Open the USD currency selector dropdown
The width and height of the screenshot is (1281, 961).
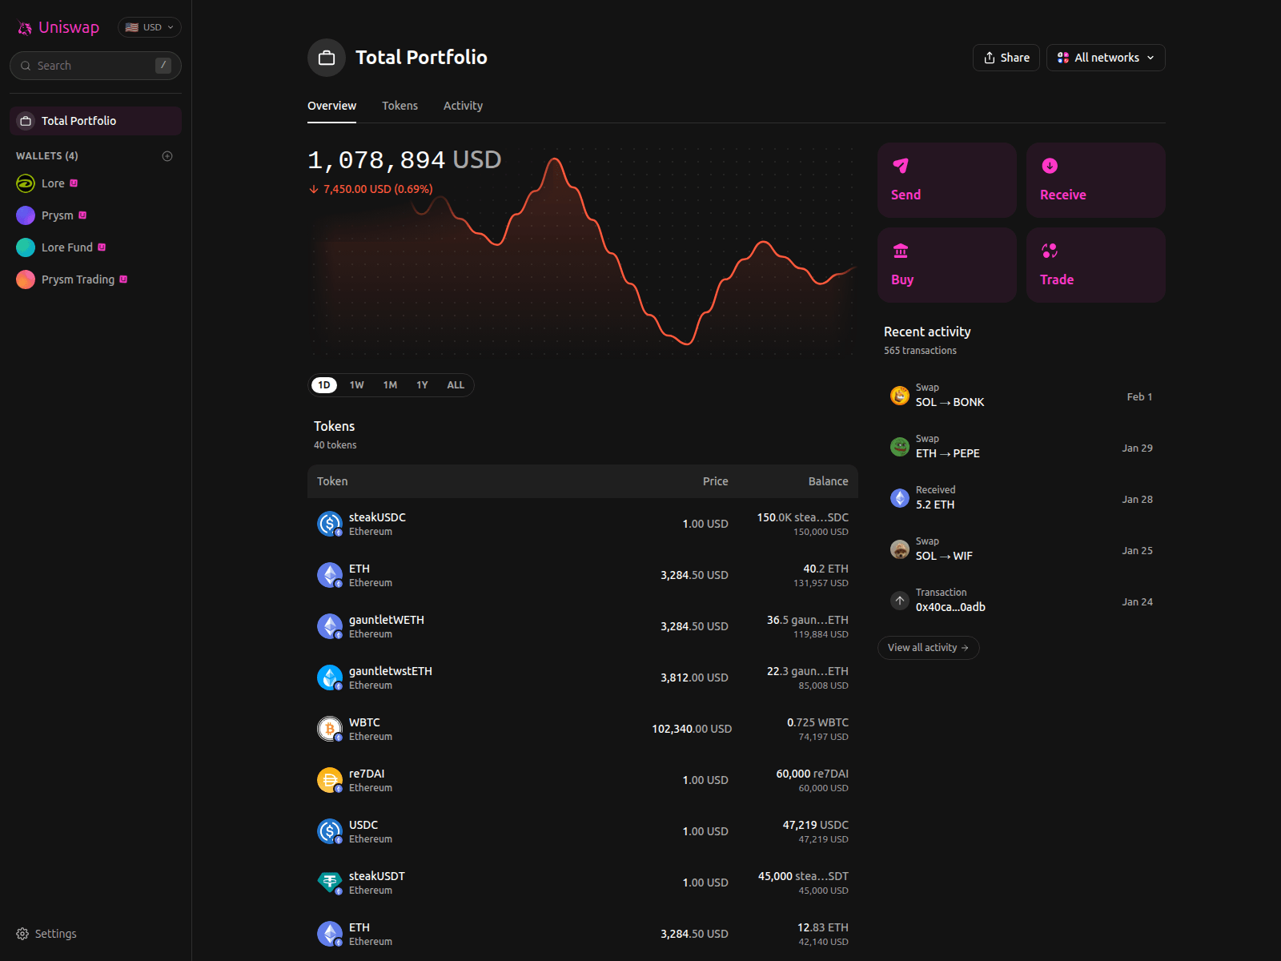(x=150, y=27)
